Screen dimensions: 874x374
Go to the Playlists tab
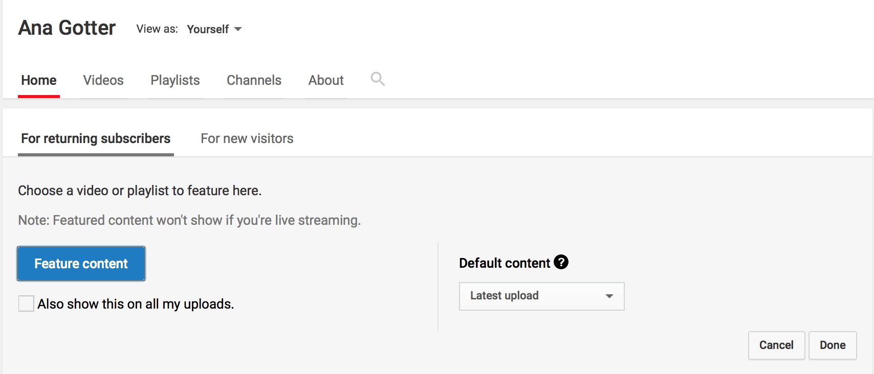coord(175,80)
